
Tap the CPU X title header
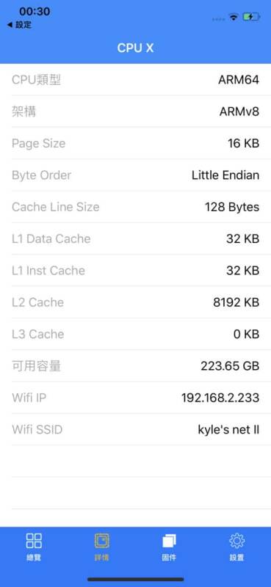point(135,48)
